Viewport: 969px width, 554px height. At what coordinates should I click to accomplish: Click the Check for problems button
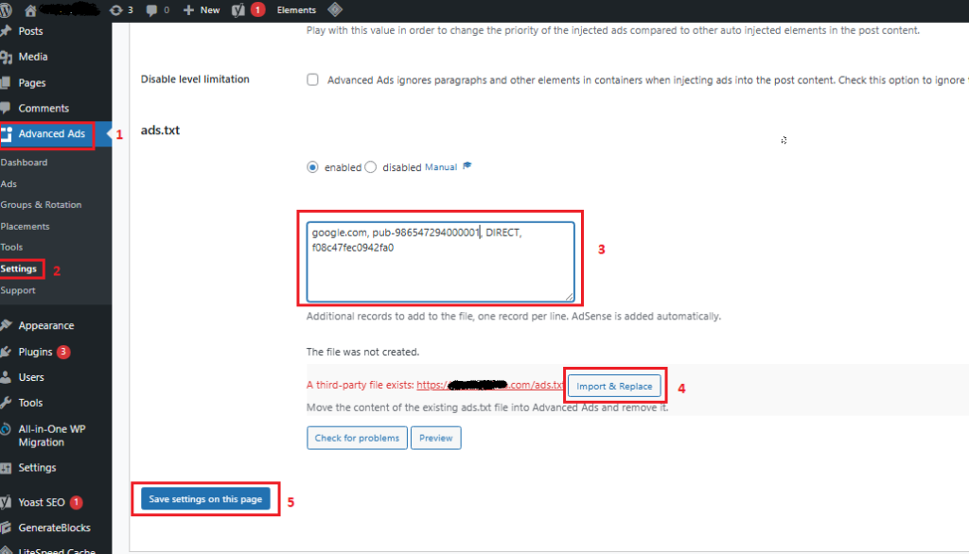[x=357, y=438]
